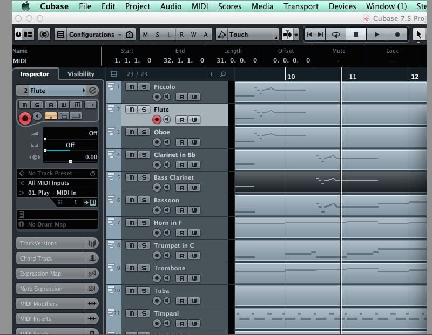Viewport: 432px width, 335px height.
Task: Solo the Trombone track
Action: coord(144,268)
